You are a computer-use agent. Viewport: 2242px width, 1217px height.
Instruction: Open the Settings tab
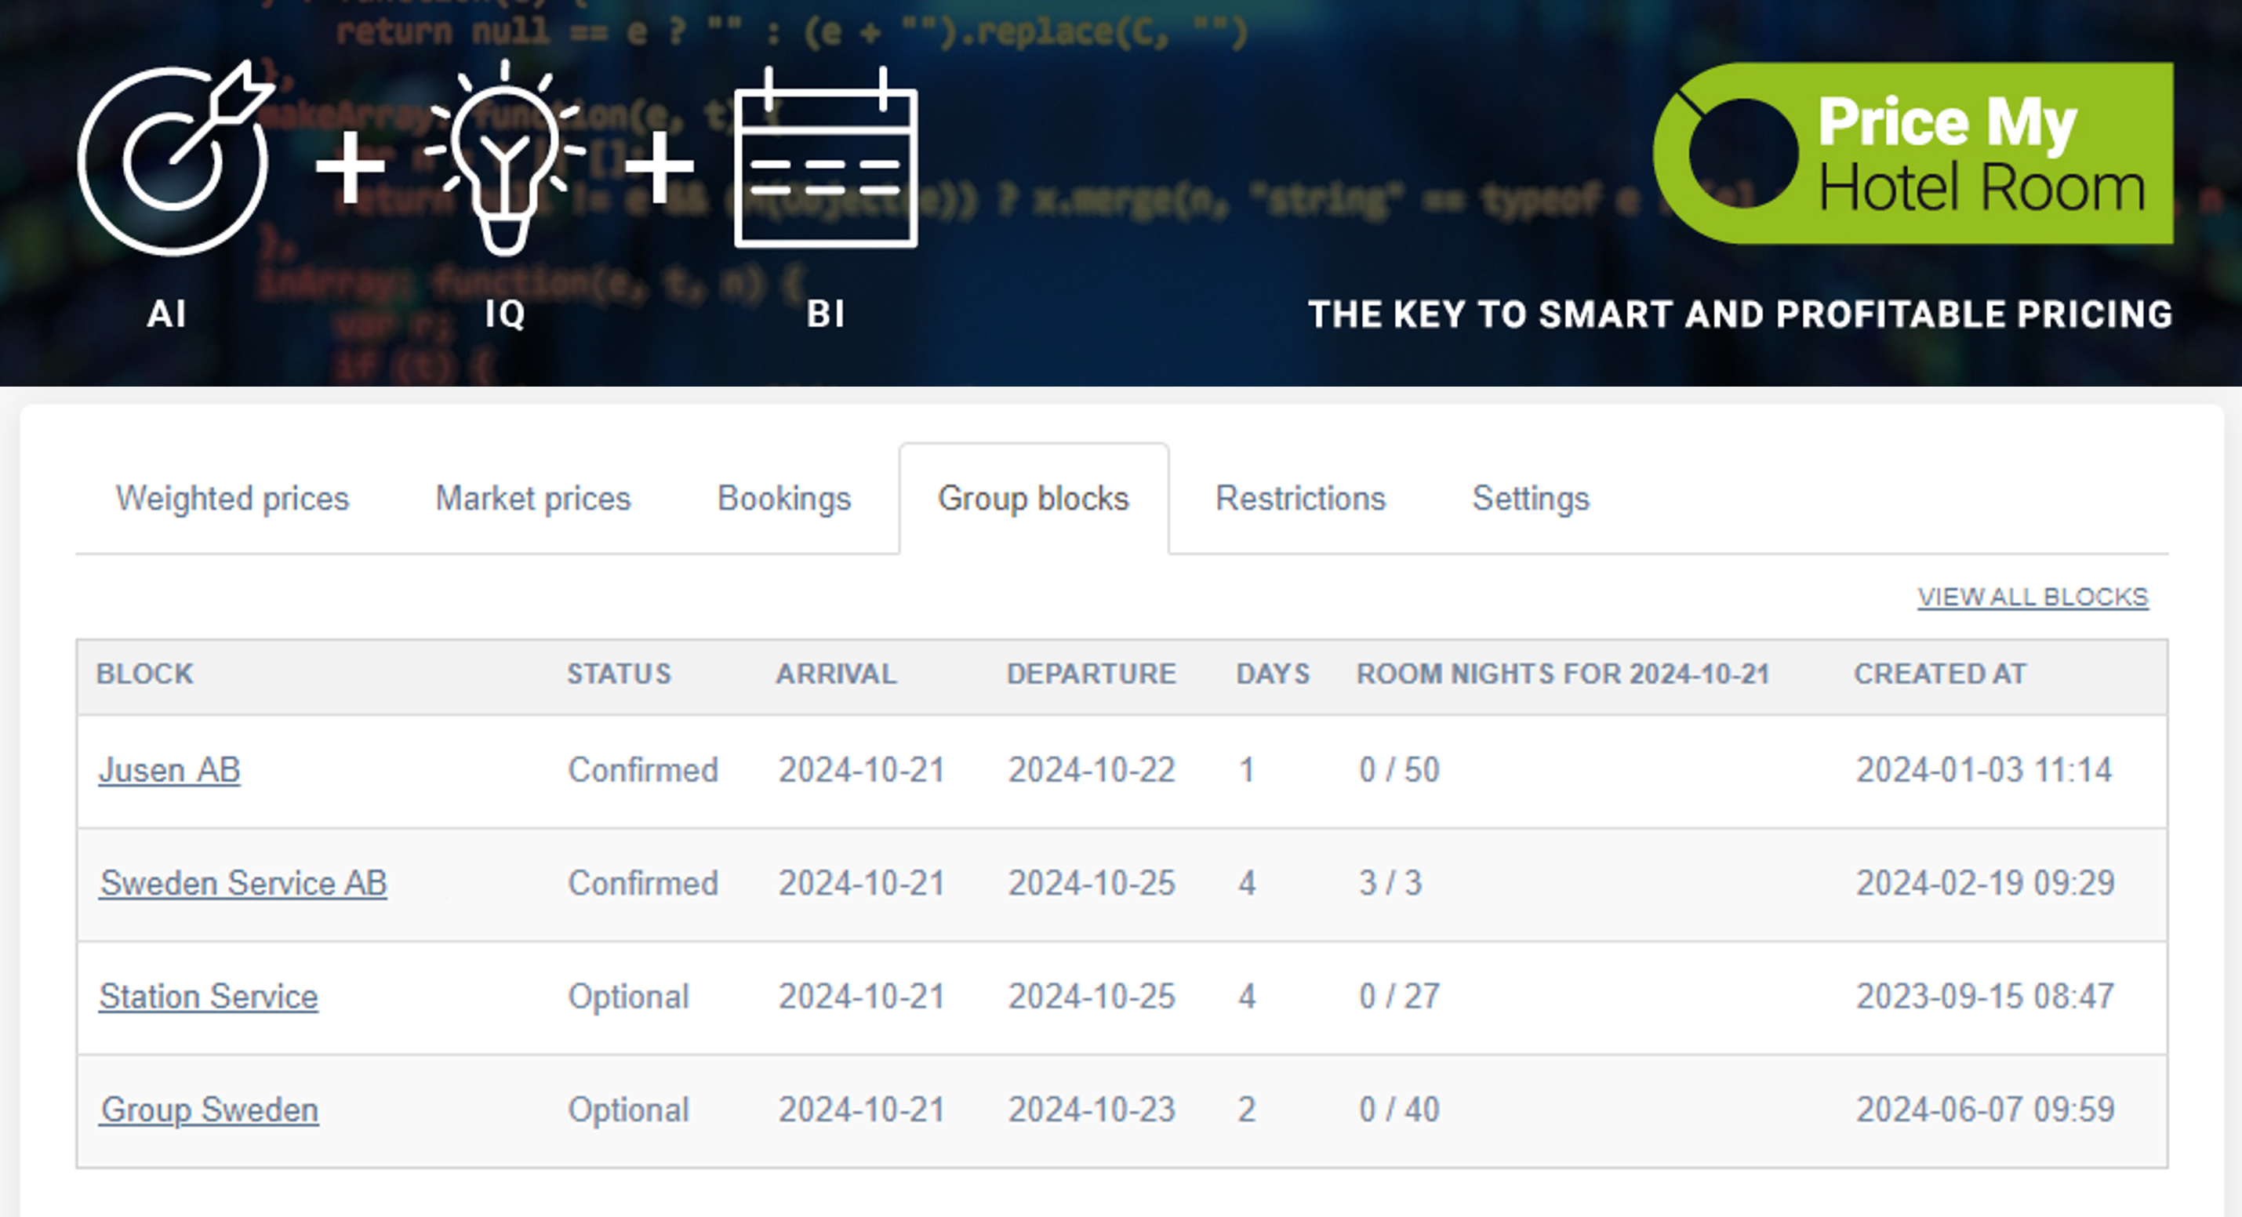click(1530, 499)
